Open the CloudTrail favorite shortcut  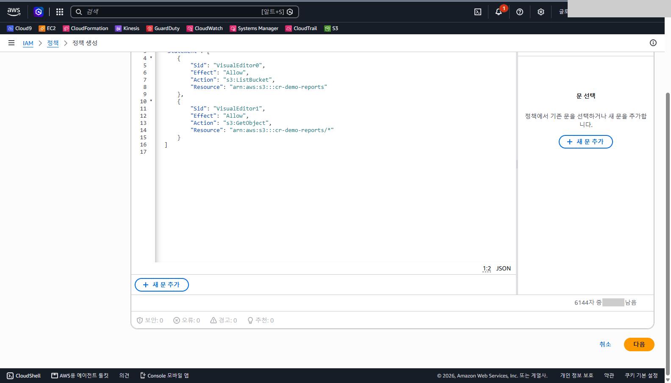point(301,28)
